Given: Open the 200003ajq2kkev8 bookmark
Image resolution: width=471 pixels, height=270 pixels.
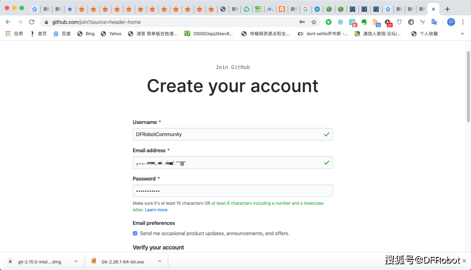Looking at the screenshot, I should [x=208, y=33].
